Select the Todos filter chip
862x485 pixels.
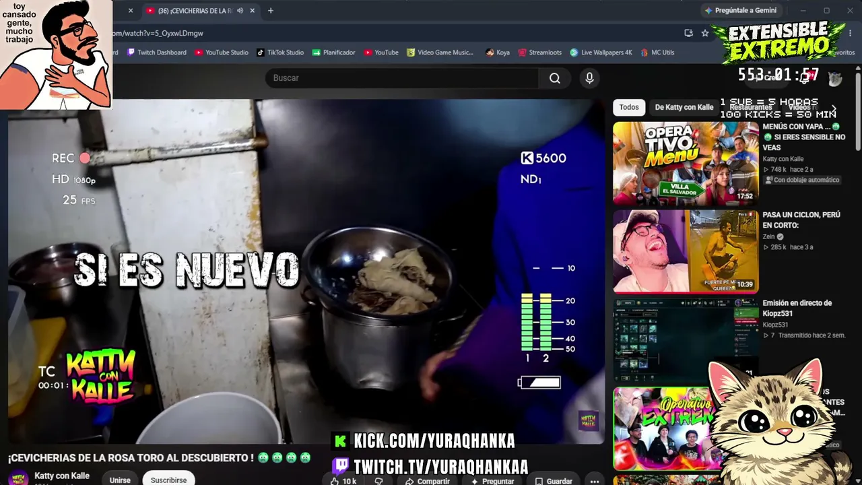629,107
